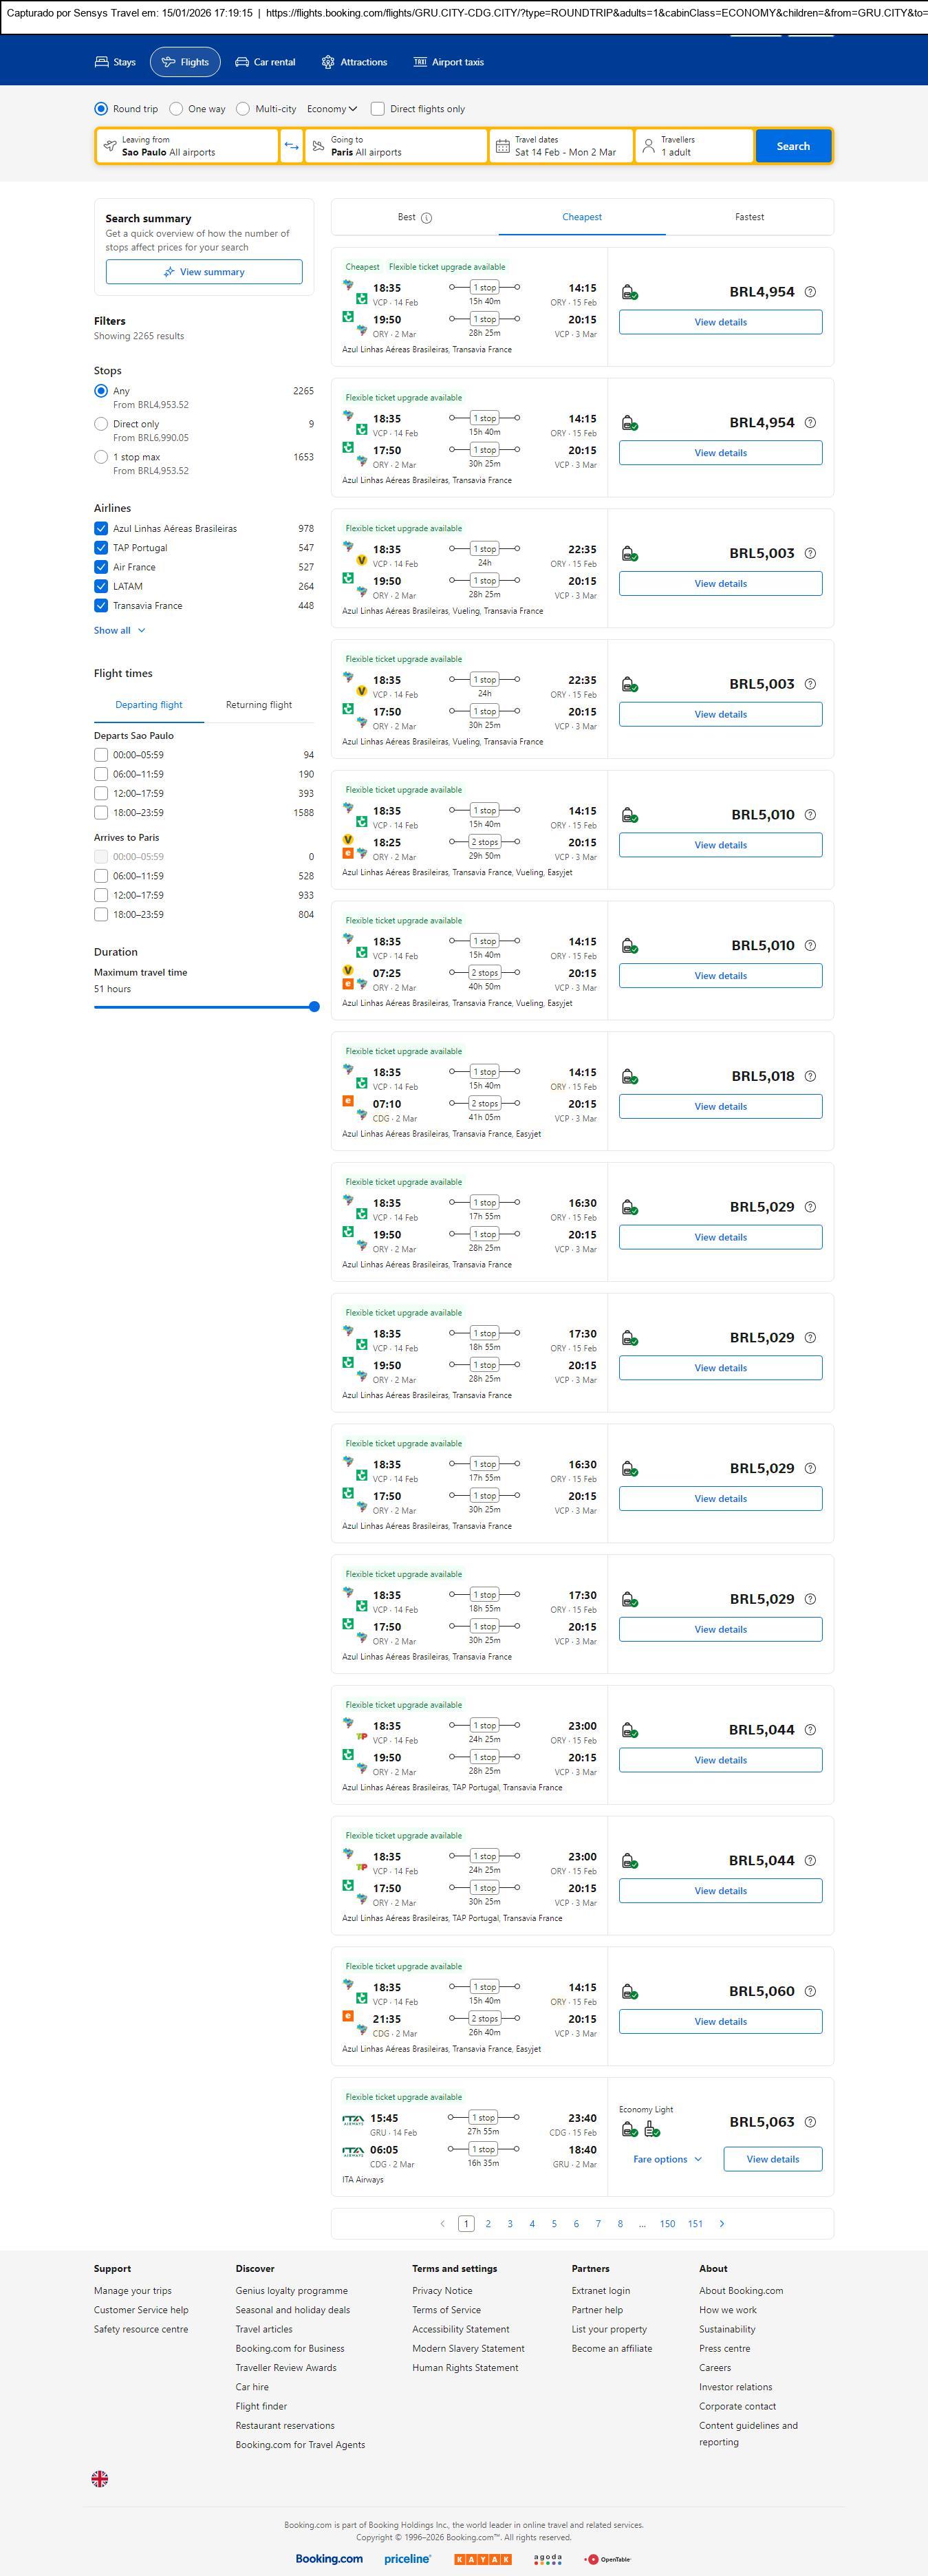Image resolution: width=928 pixels, height=2576 pixels.
Task: Click the United Kingdom flag language icon
Action: [x=100, y=2478]
